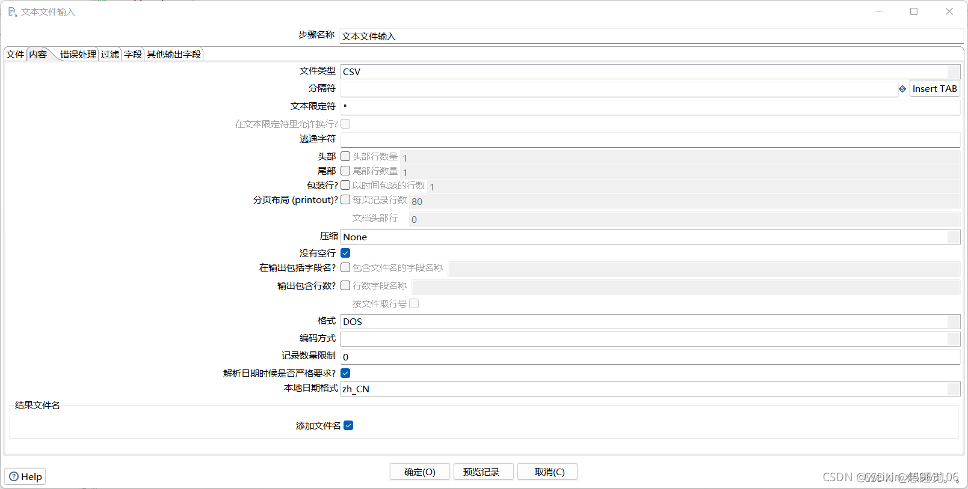This screenshot has height=489, width=968.
Task: Toggle the 包装行 checkbox
Action: coord(345,185)
